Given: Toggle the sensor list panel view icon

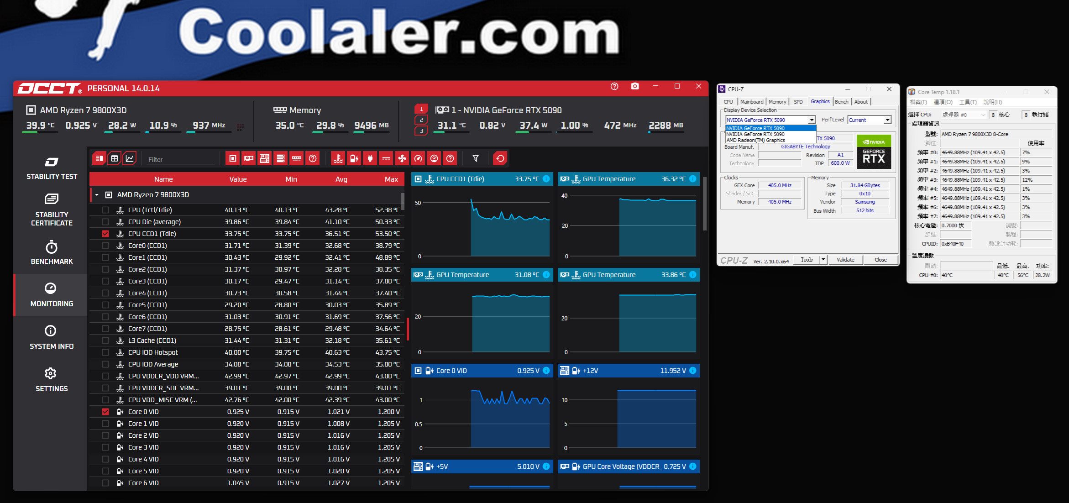Looking at the screenshot, I should (x=99, y=158).
